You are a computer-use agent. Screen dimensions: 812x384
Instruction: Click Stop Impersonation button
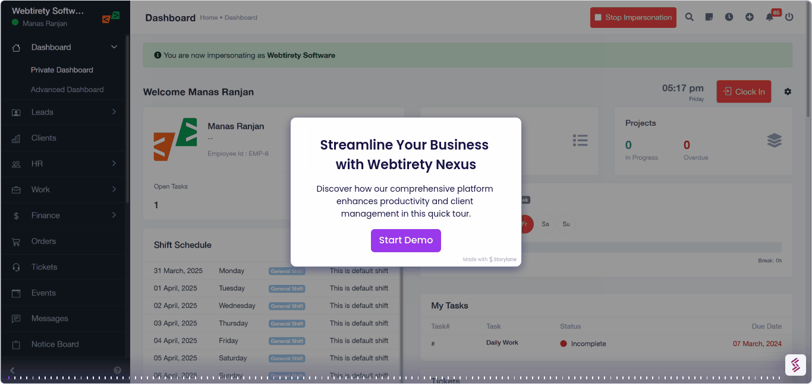(633, 17)
